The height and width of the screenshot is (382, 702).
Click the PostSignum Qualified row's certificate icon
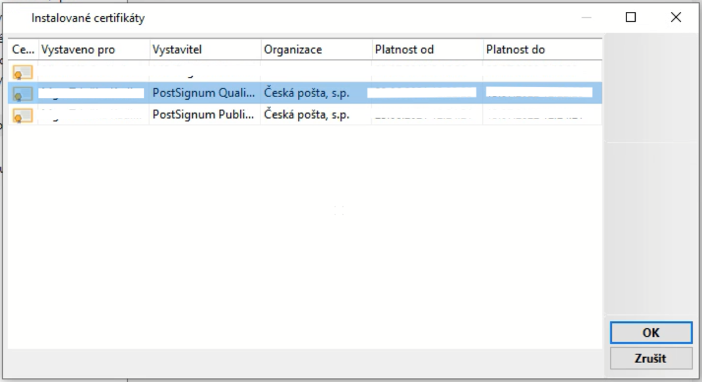pos(22,93)
